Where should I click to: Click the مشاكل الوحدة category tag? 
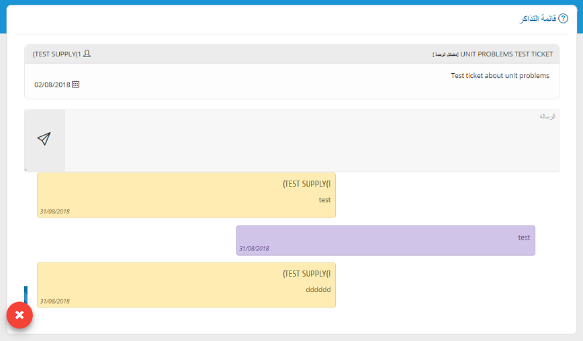click(x=445, y=54)
